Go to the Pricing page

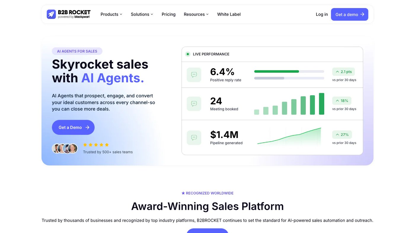pos(169,14)
